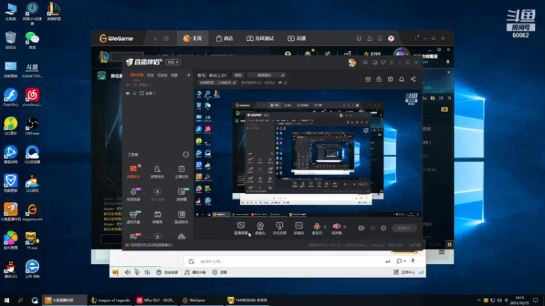Open the WeGame 先锋测试 tab
Screen dimensions: 545x306
[260, 39]
